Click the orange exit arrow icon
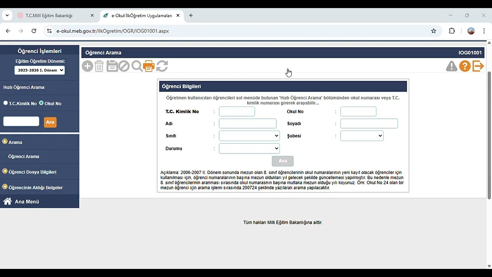Viewport: 492px width, 277px height. pos(478,66)
